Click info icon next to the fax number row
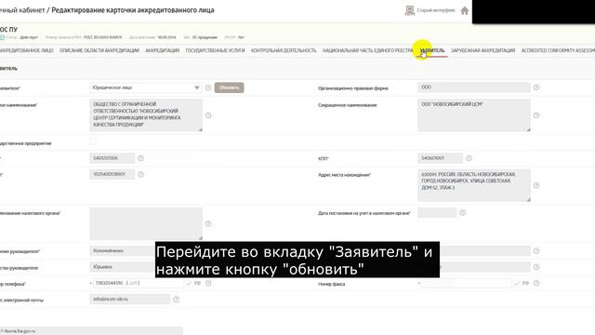Image resolution: width=595 pixels, height=335 pixels. (536, 283)
